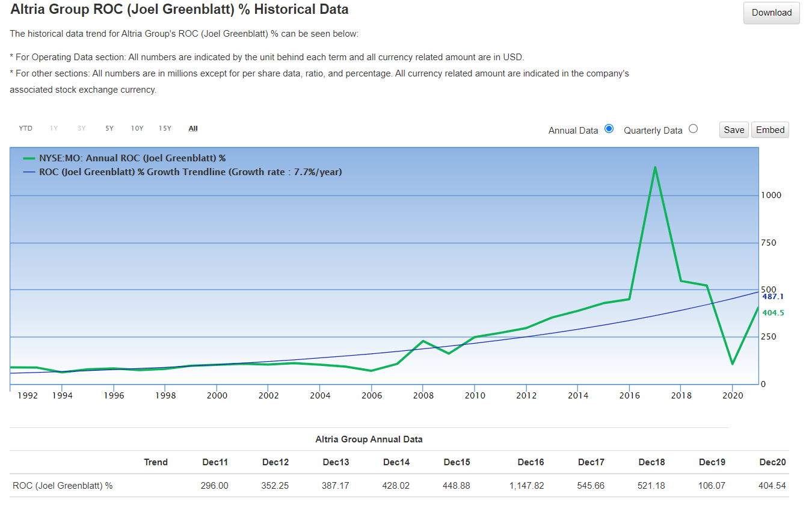806x511 pixels.
Task: Click the 296.00 table value
Action: click(215, 486)
